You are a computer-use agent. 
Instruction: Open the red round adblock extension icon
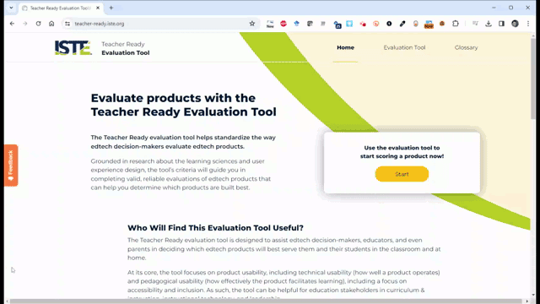tap(283, 24)
